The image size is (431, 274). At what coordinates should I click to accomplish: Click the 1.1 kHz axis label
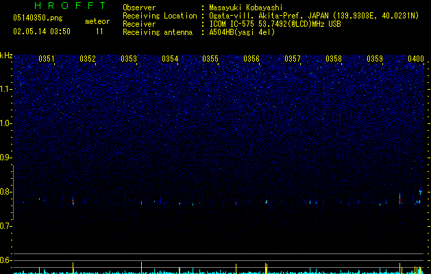point(5,89)
